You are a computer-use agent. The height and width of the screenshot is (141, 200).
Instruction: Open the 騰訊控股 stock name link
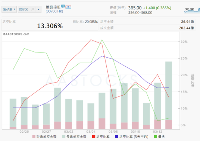pyautogui.click(x=53, y=7)
